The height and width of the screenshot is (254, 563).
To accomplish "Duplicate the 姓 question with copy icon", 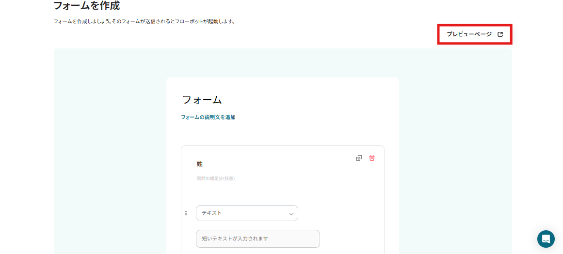I will click(x=359, y=158).
